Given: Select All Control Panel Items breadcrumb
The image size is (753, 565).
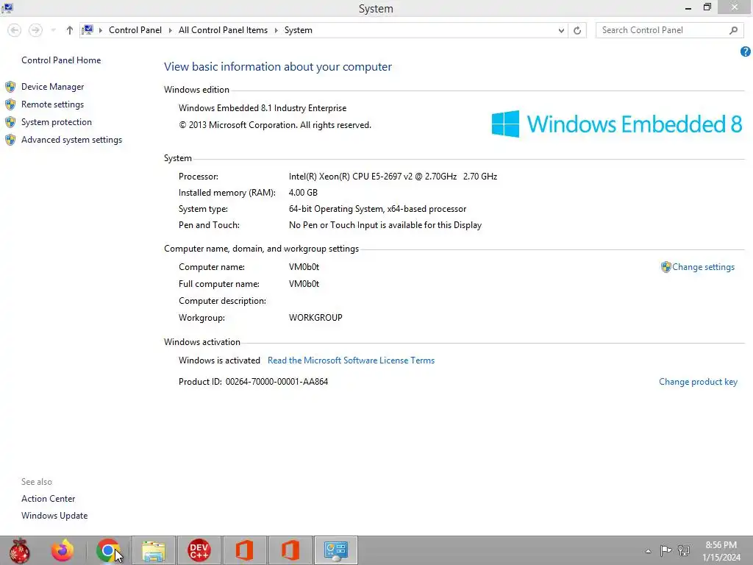Looking at the screenshot, I should [x=223, y=29].
